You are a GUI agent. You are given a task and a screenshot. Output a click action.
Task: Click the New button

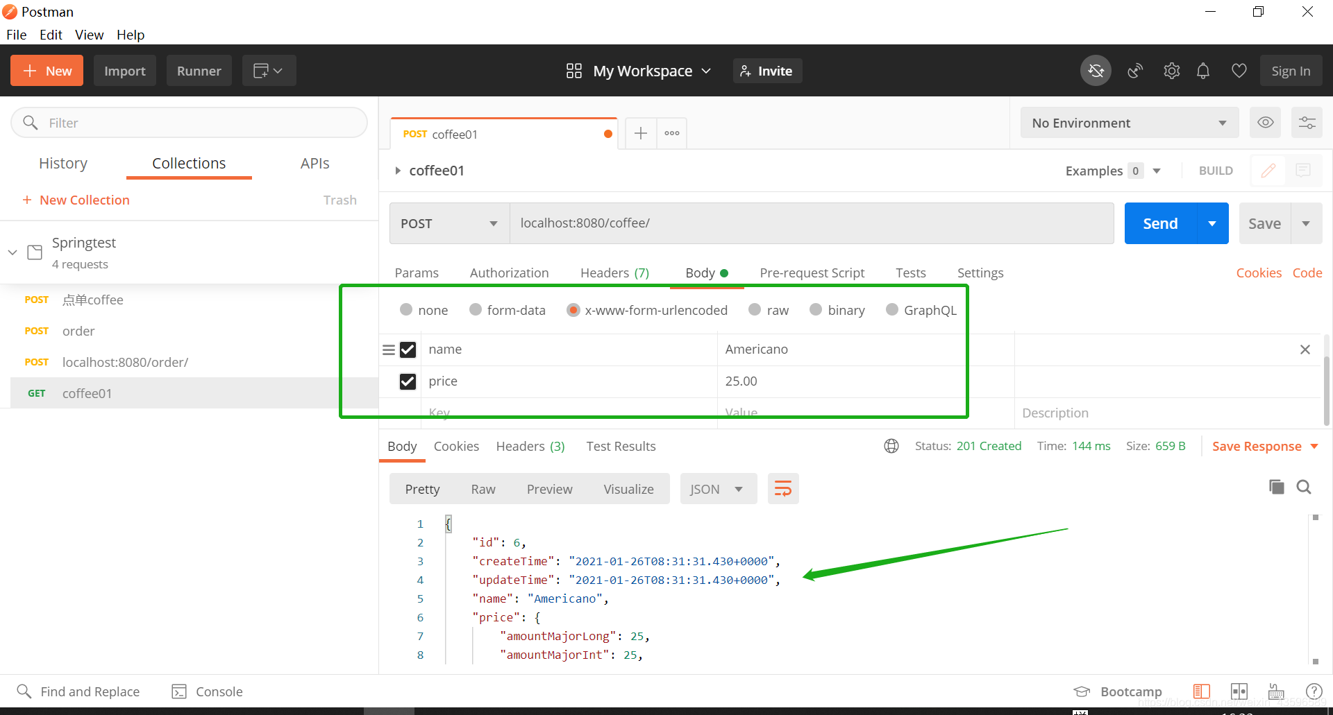pos(47,71)
